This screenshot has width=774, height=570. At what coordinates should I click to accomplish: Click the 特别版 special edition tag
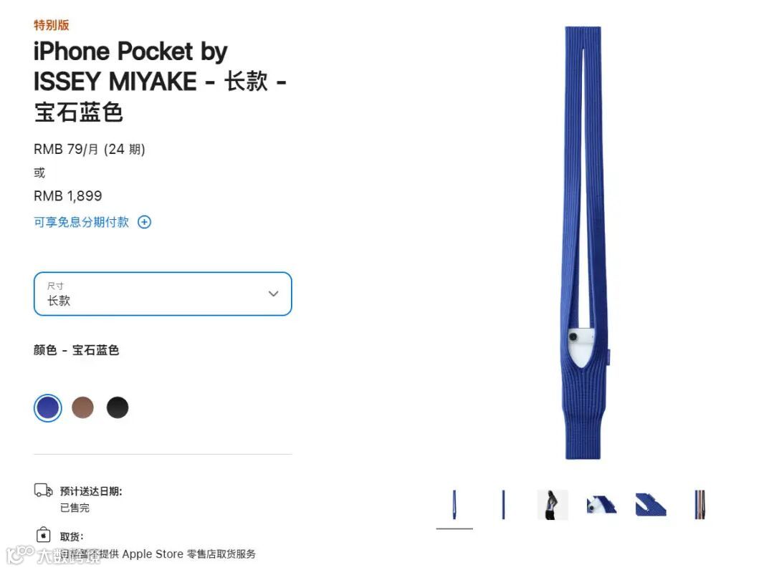point(52,24)
